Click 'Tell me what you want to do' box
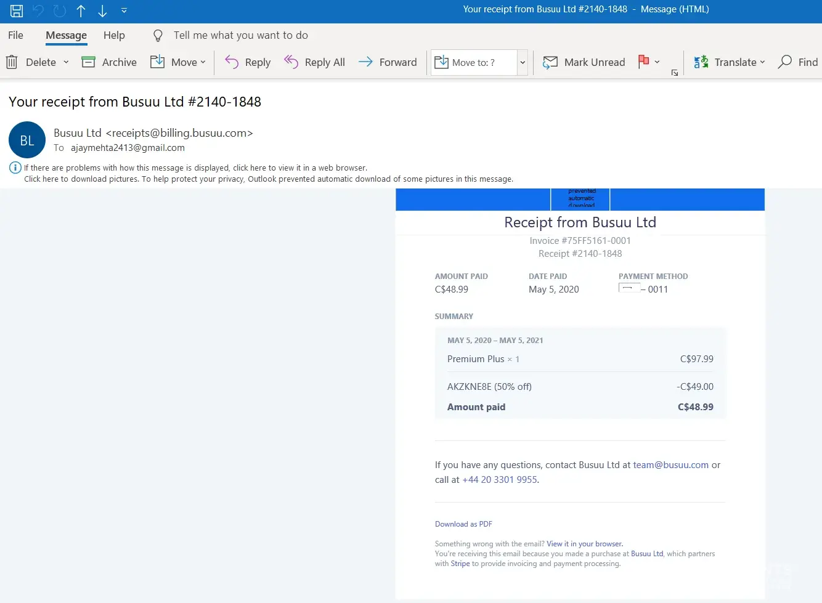This screenshot has width=822, height=603. point(240,35)
